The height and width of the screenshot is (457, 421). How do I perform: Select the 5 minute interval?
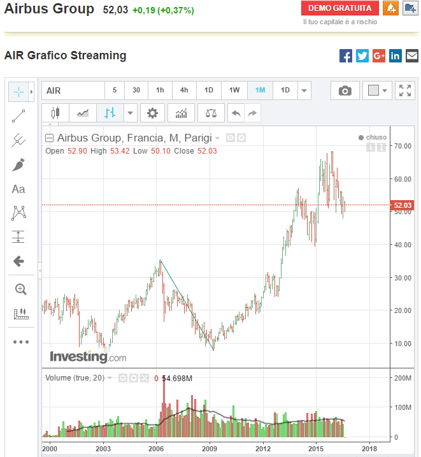(115, 91)
